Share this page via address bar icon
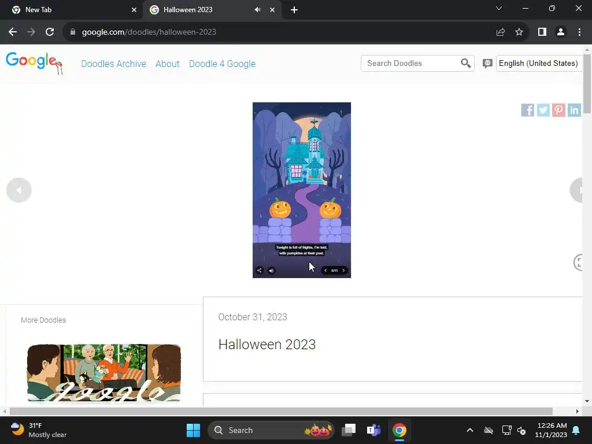 (501, 32)
